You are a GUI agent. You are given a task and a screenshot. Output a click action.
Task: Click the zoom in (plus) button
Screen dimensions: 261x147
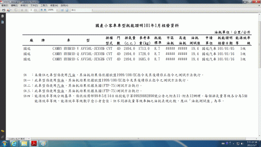tap(45, 10)
